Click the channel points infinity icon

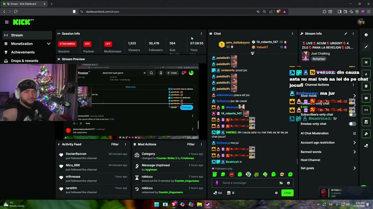[218, 193]
